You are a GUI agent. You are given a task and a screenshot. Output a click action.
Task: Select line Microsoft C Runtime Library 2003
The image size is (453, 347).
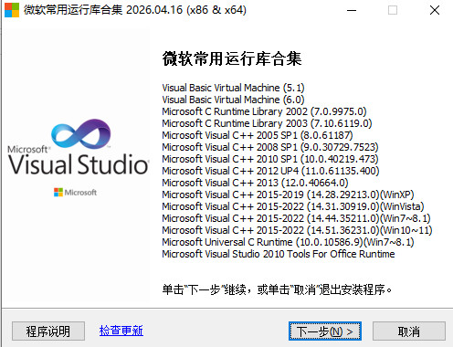click(x=267, y=123)
